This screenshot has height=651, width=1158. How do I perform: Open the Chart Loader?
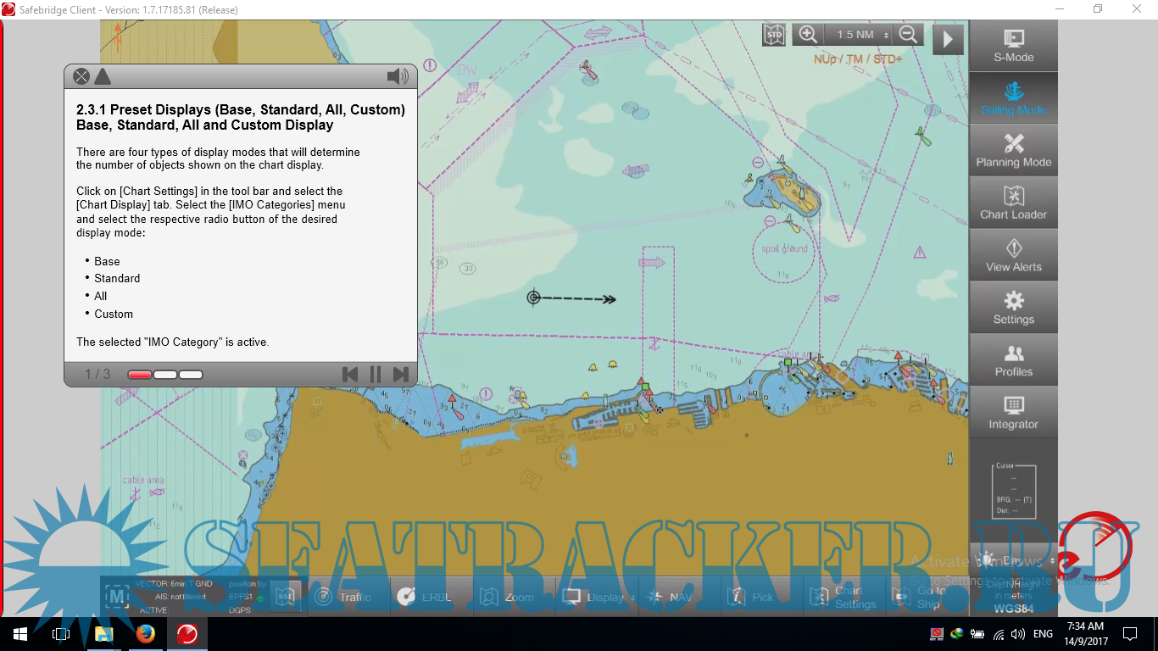(1013, 203)
